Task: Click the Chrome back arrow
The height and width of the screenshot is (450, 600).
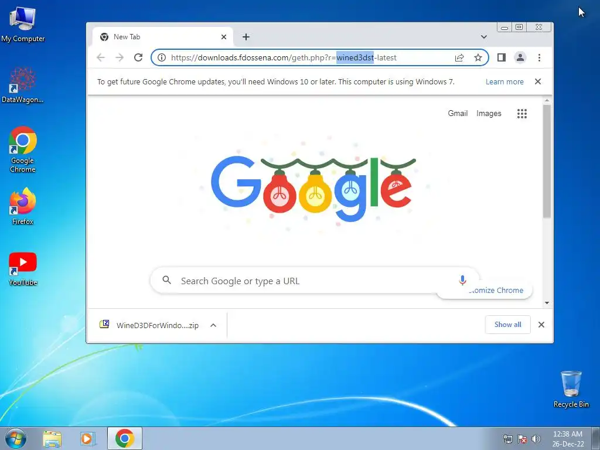Action: [x=101, y=57]
